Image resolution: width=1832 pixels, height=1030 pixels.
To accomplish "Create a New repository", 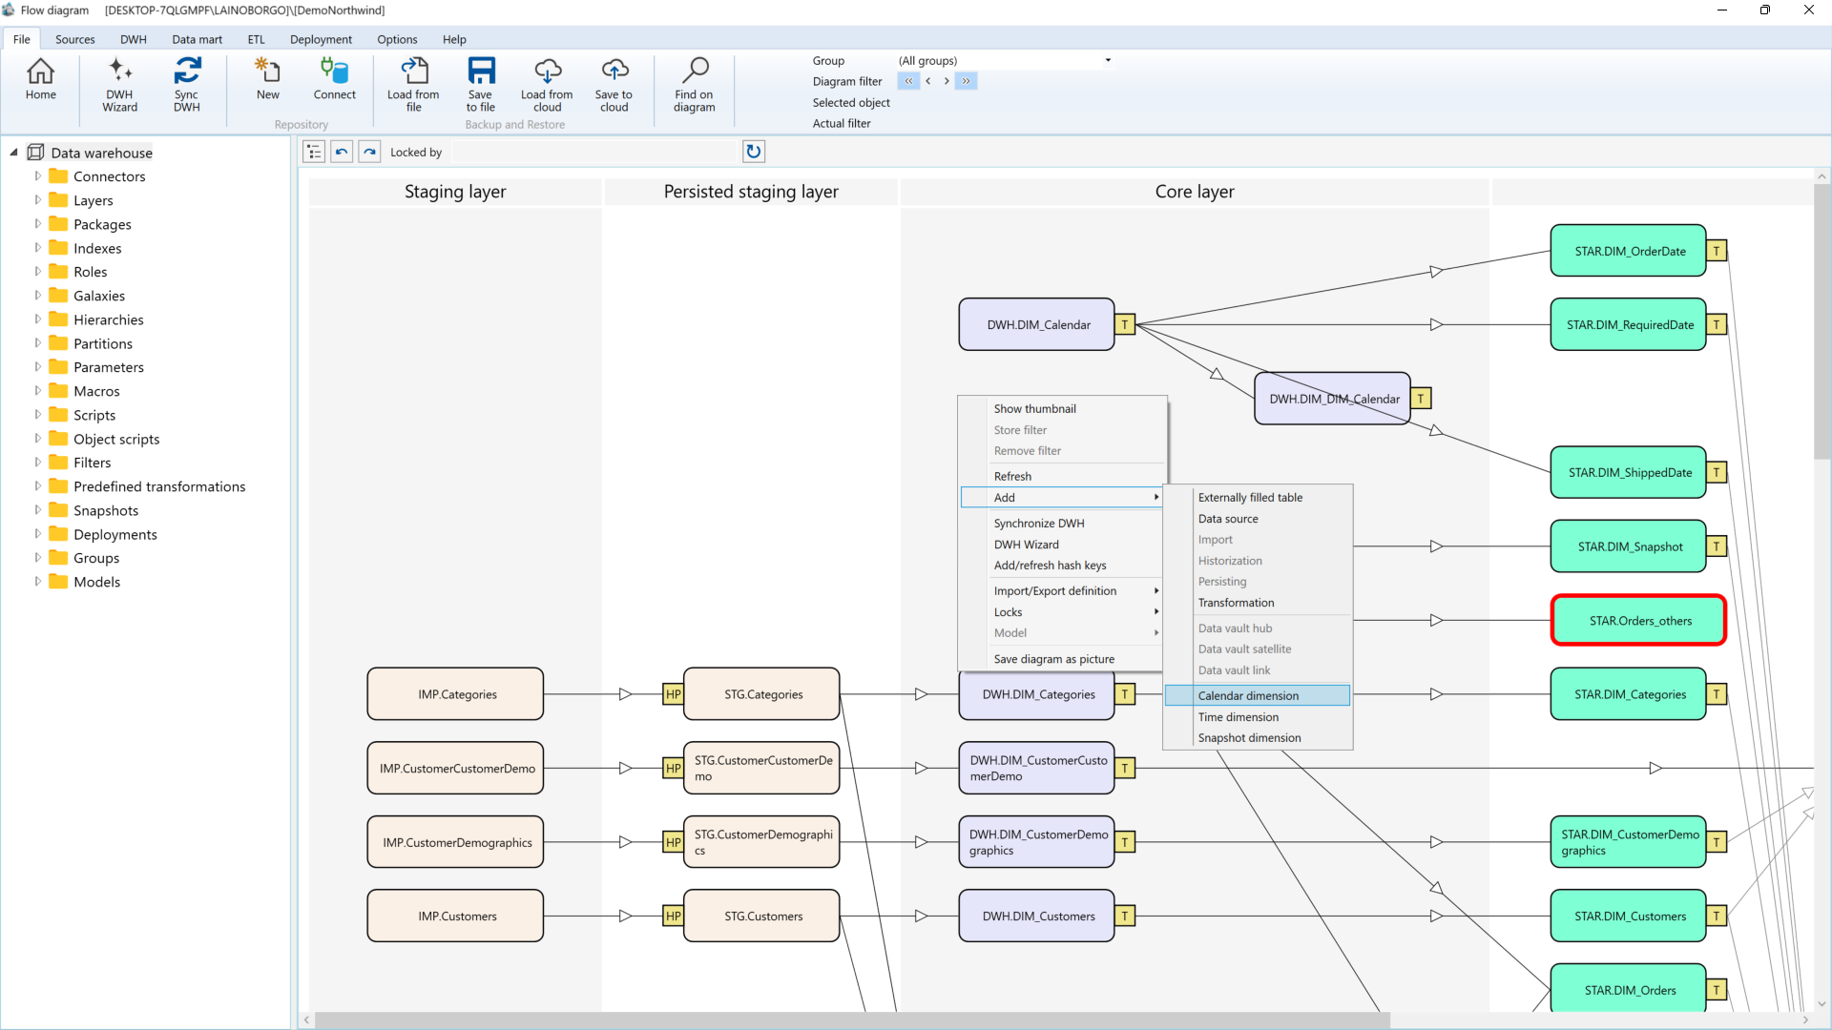I will pos(267,80).
